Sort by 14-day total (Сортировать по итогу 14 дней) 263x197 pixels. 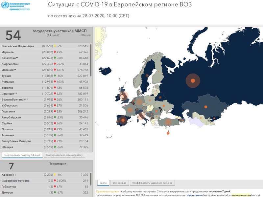click(23, 155)
